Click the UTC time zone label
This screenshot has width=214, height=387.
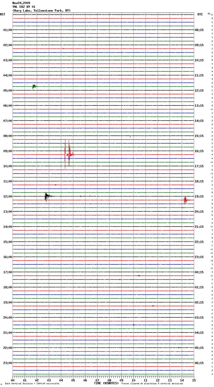pyautogui.click(x=200, y=14)
